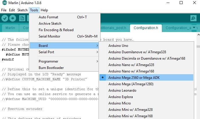Click the editor's vertical scrollbar

(198, 73)
